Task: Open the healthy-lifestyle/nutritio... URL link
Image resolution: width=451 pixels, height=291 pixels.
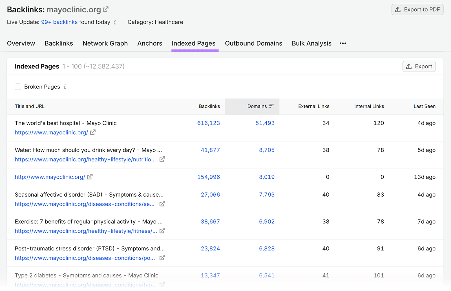Action: (x=85, y=159)
